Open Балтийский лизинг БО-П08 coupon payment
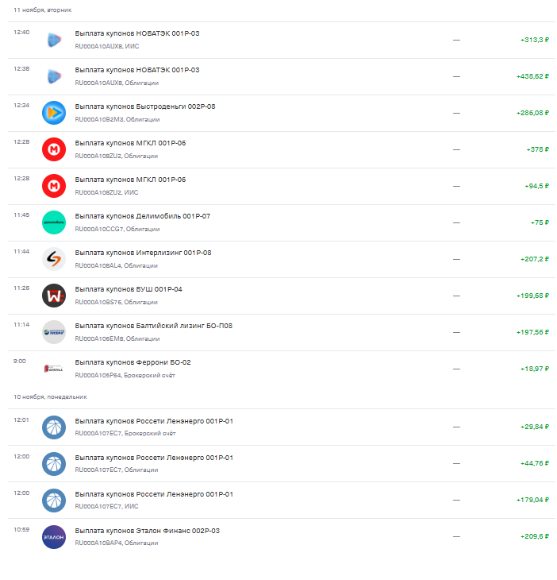Viewport: 557px width, 580px height. (x=282, y=333)
